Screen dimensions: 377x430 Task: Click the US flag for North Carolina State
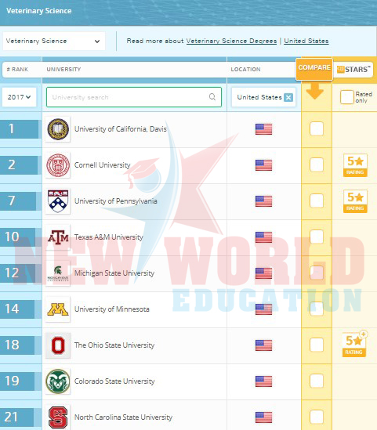(263, 417)
